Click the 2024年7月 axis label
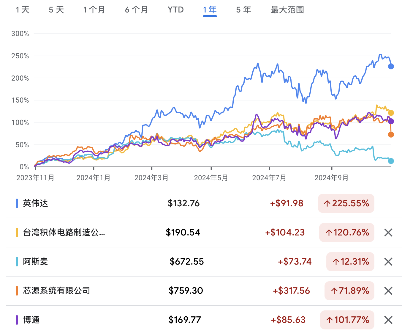 [x=269, y=178]
